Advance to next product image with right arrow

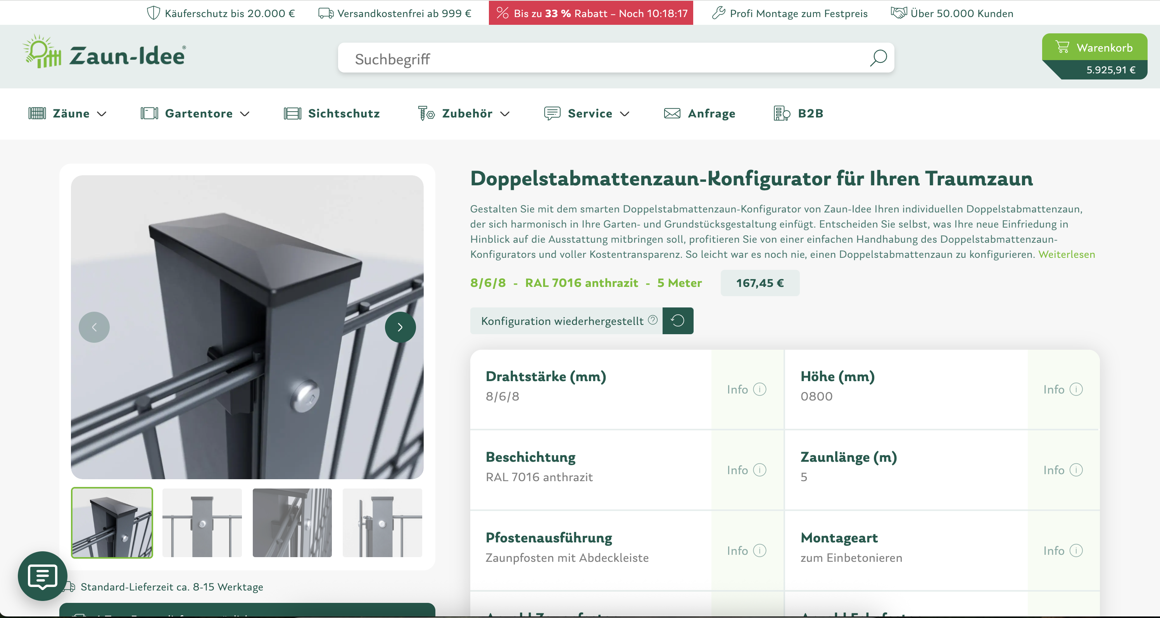coord(400,327)
